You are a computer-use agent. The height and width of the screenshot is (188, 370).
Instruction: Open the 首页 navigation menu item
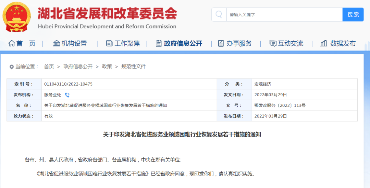(x=26, y=43)
